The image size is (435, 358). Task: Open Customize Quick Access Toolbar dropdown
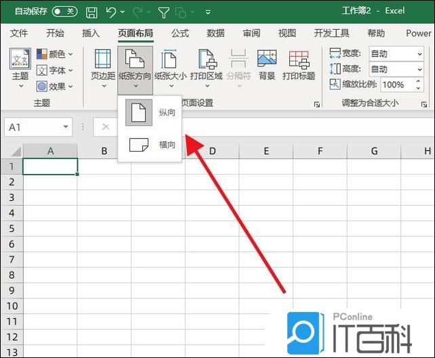(x=208, y=12)
